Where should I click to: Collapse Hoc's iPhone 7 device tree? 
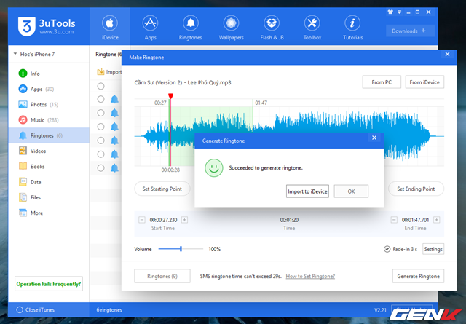(x=15, y=54)
